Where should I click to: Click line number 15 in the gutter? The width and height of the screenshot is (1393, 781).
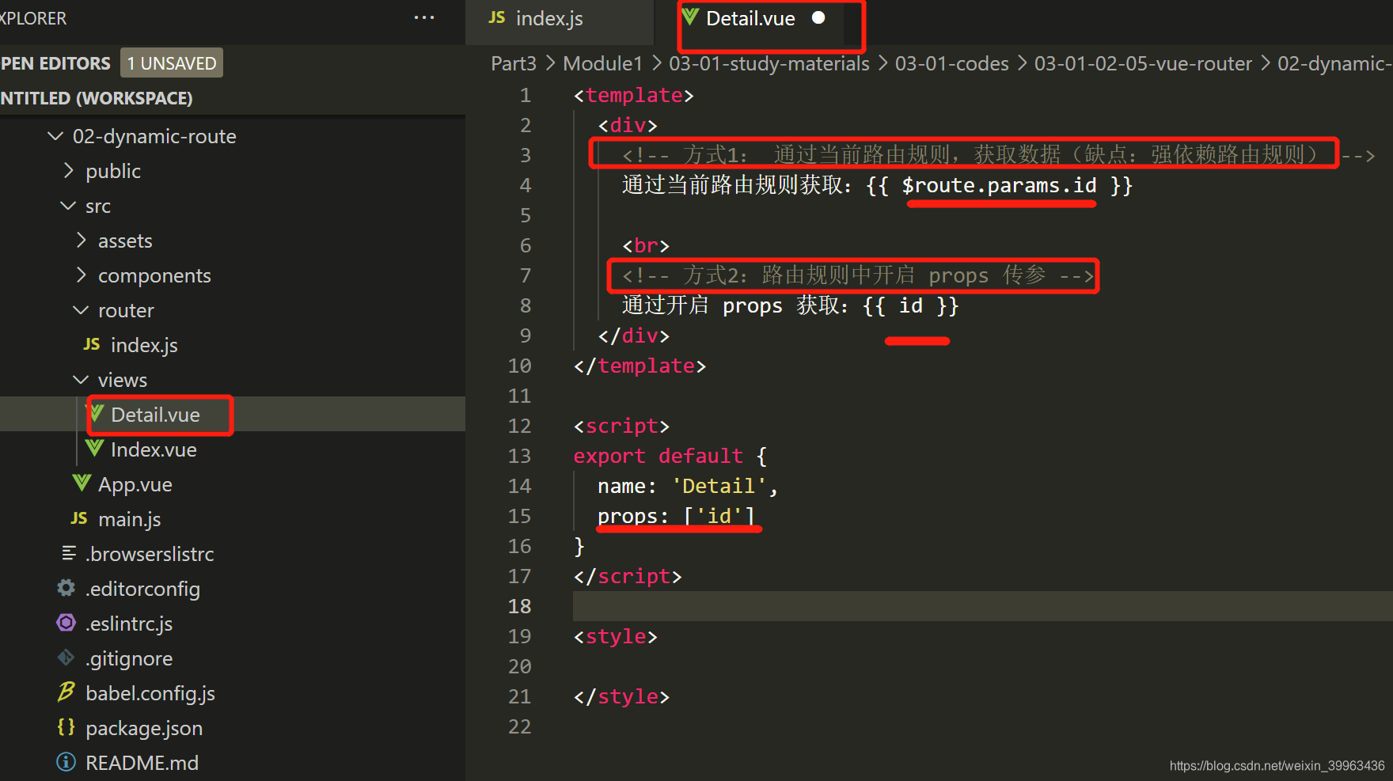[x=519, y=516]
